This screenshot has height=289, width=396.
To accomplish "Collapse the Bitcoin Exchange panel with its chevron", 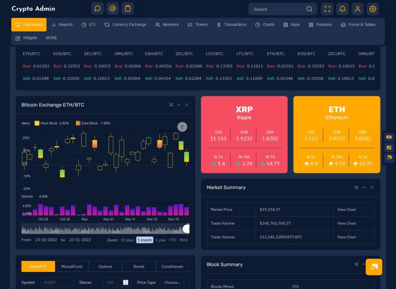I will 179,105.
